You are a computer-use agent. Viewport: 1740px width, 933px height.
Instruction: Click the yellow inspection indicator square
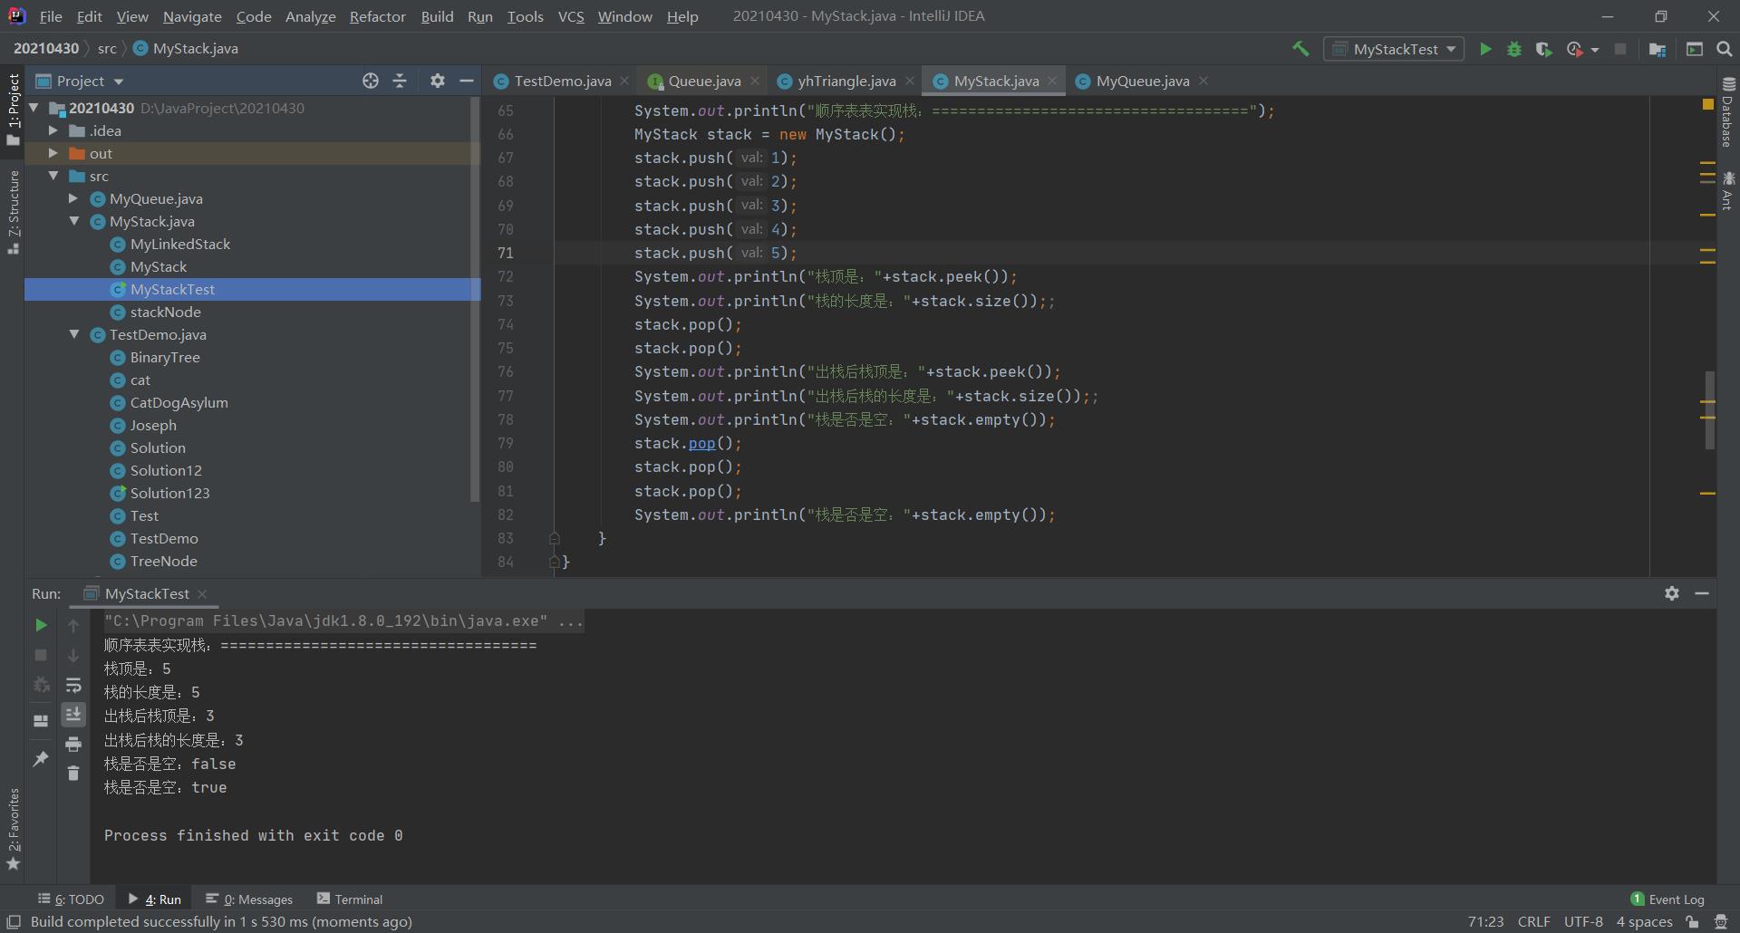tap(1708, 105)
